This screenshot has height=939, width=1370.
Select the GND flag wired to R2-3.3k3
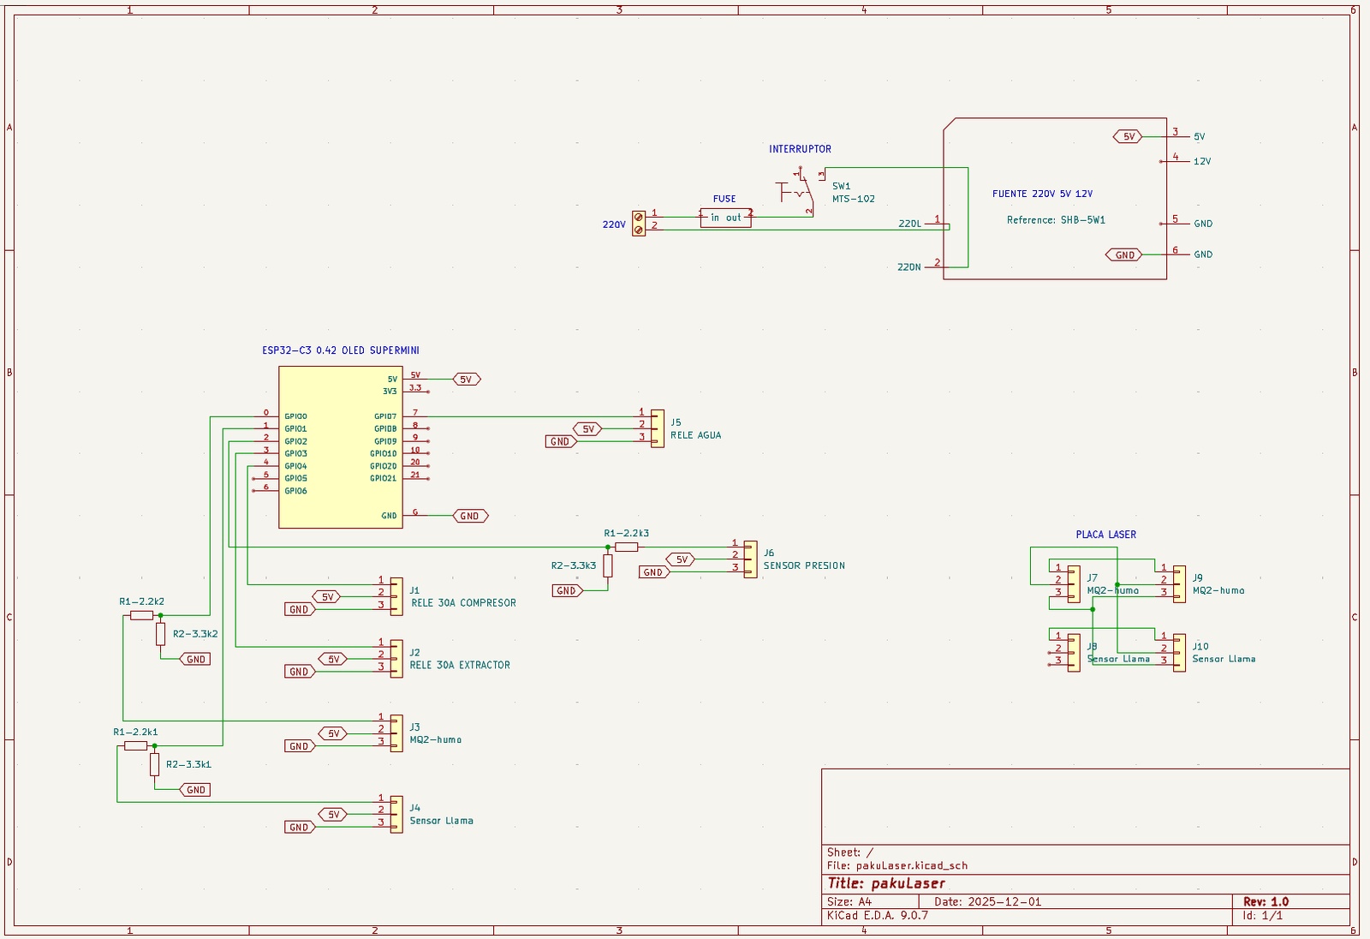567,590
